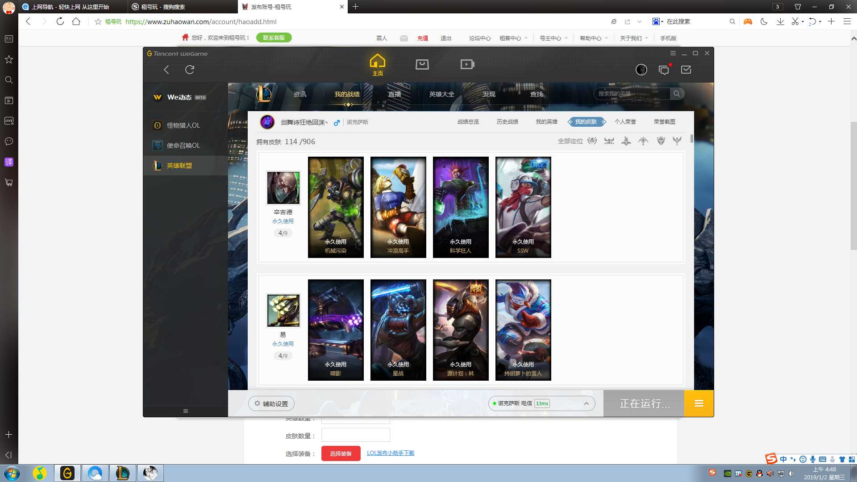Expand the address bar dropdown chevron
The width and height of the screenshot is (857, 482).
639,21
